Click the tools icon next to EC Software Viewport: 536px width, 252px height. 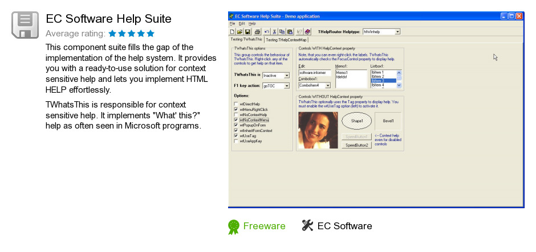[x=307, y=225]
